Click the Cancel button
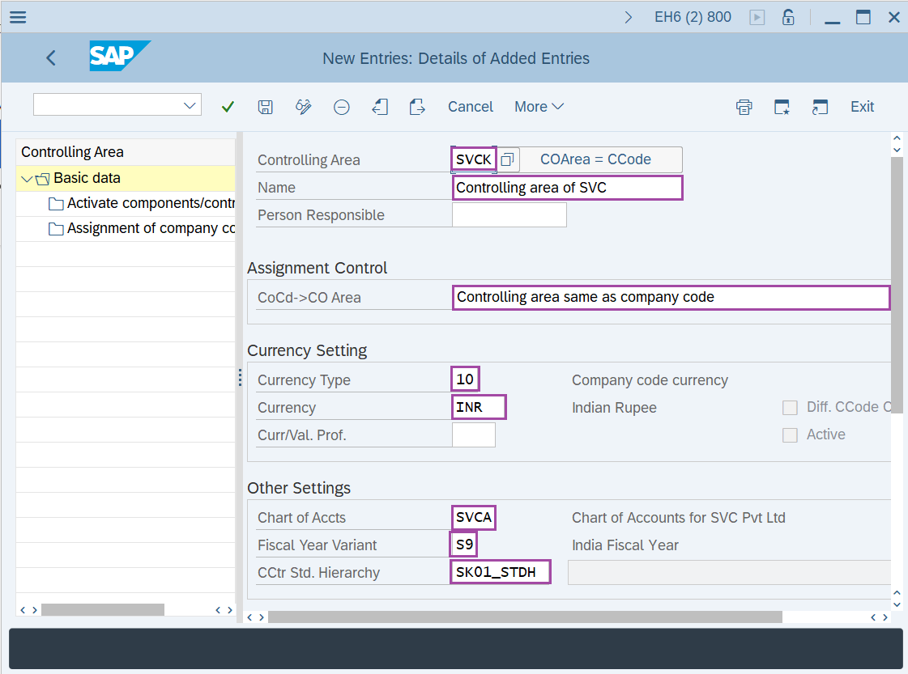The height and width of the screenshot is (674, 908). pyautogui.click(x=470, y=107)
